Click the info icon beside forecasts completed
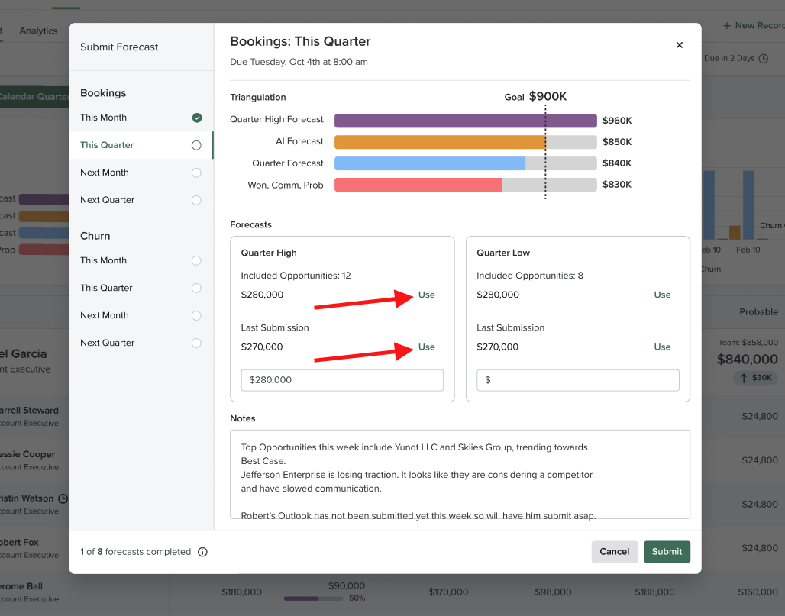The width and height of the screenshot is (785, 616). pos(202,552)
